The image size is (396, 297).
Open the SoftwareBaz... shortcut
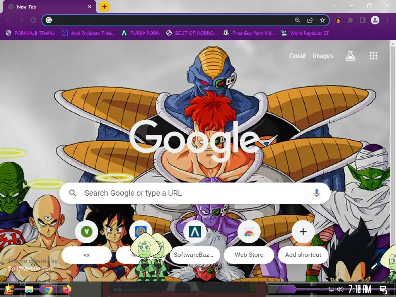pyautogui.click(x=195, y=242)
